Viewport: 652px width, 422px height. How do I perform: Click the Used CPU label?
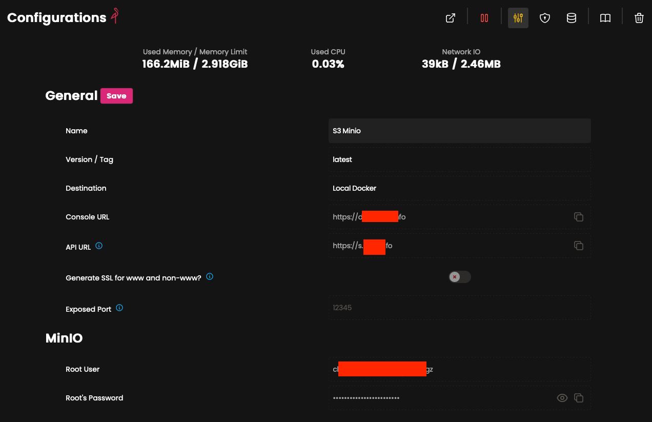point(328,52)
